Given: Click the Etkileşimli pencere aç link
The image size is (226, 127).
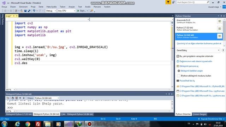Looking at the screenshot, I should coord(189,66).
